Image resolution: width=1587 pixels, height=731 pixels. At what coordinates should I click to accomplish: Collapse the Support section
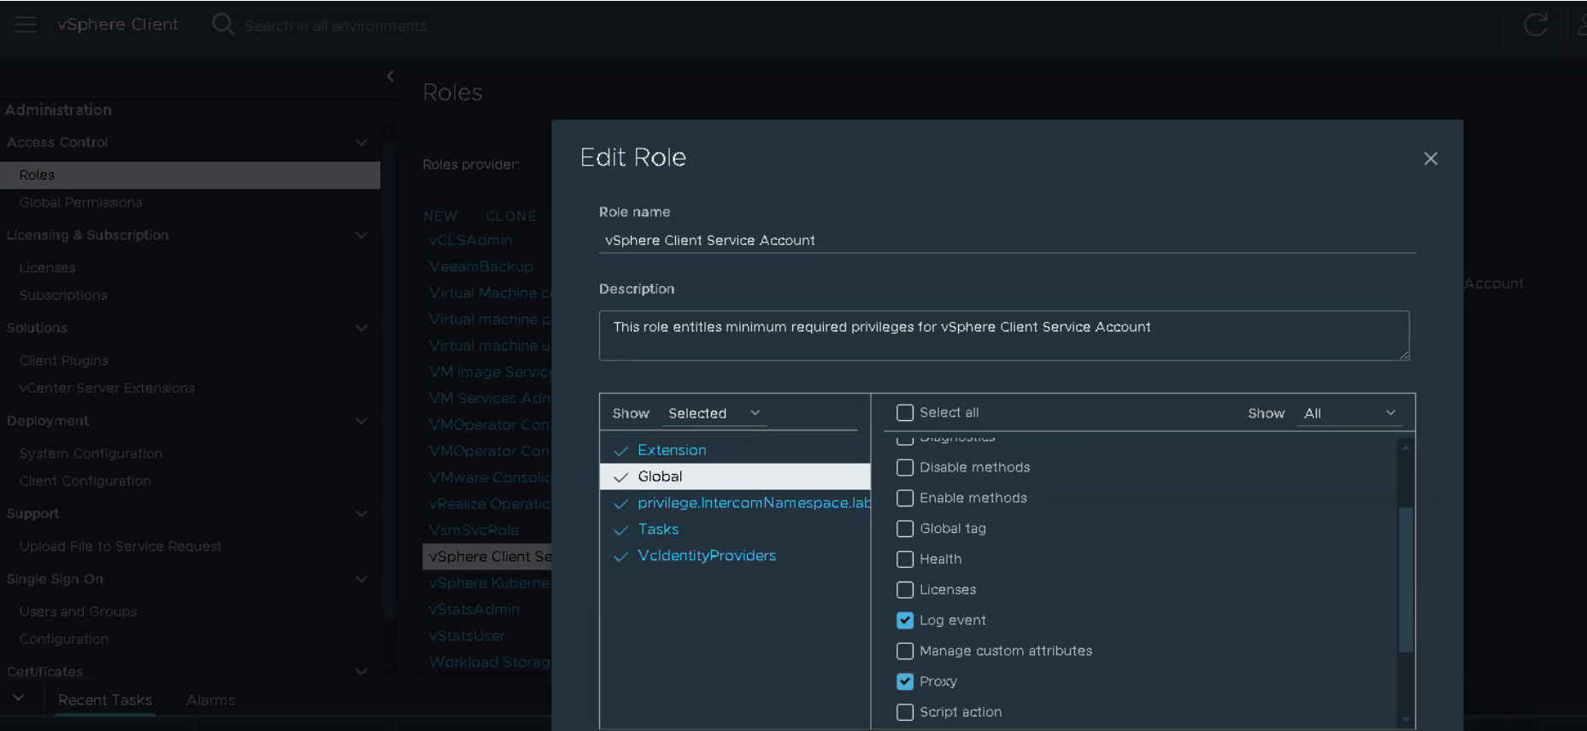pos(361,514)
